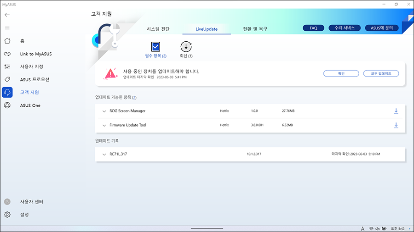
Task: Click the 확인 button
Action: click(341, 73)
